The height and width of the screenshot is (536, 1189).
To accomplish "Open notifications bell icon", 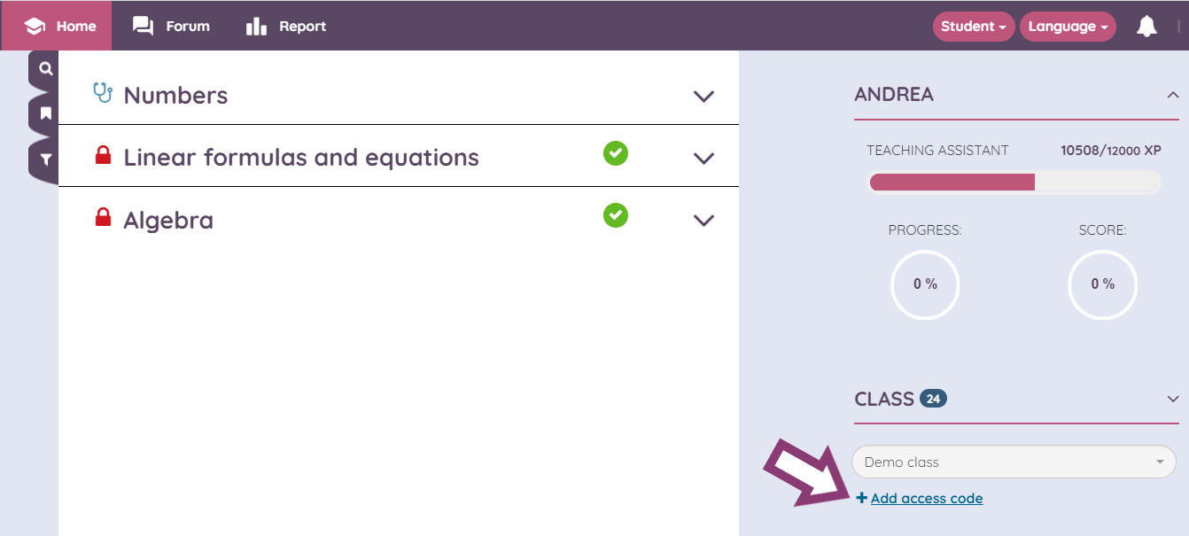I will pos(1146,27).
